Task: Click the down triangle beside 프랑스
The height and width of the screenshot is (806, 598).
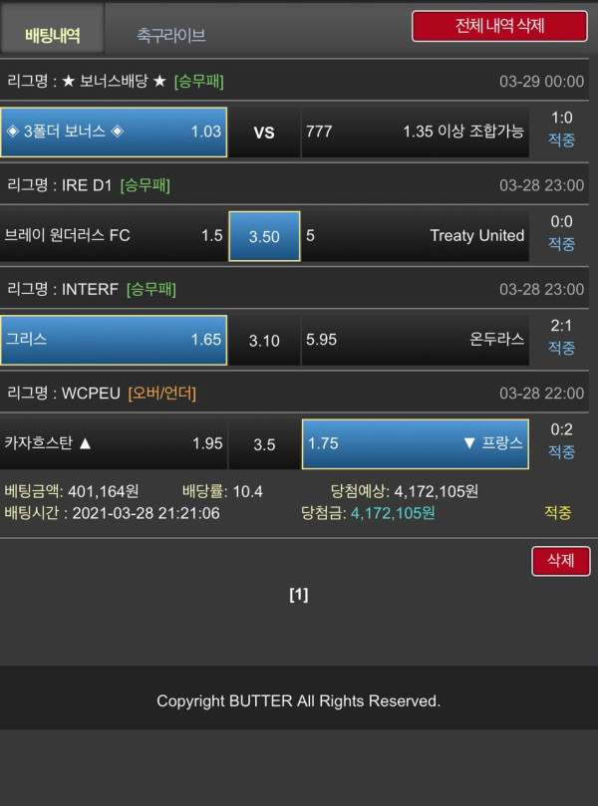Action: (x=469, y=443)
